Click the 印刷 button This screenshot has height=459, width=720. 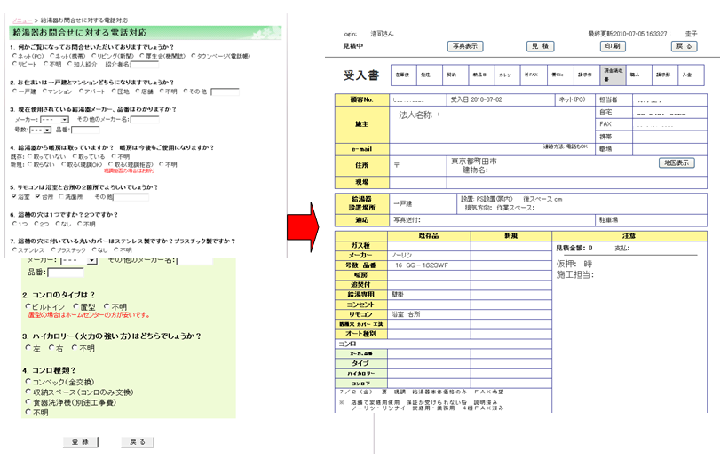tap(613, 46)
